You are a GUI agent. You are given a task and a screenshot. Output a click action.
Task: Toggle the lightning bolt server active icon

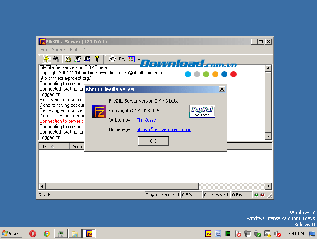point(47,59)
